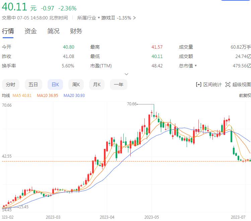Click the MA5 40.81 indicator label
Image resolution: width=251 pixels, height=221 pixels.
tap(22, 96)
